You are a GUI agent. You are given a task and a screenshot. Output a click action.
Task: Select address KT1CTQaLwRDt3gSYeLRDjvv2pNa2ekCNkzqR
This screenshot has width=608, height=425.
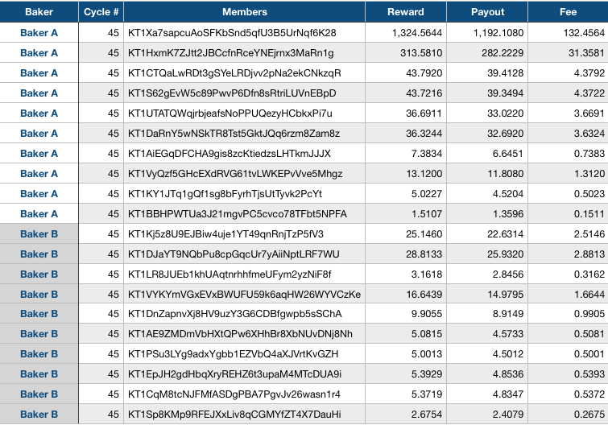(x=234, y=73)
